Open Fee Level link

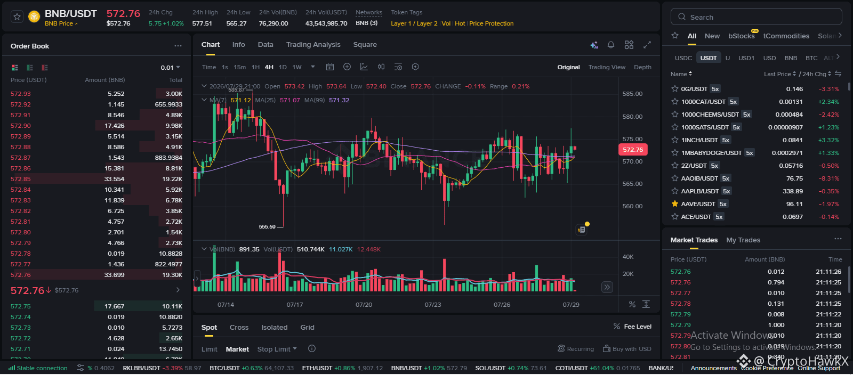point(632,327)
